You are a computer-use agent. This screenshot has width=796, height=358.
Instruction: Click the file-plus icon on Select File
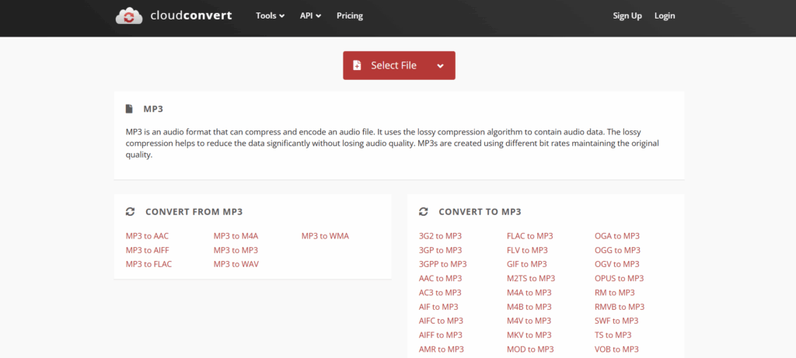[x=357, y=65]
